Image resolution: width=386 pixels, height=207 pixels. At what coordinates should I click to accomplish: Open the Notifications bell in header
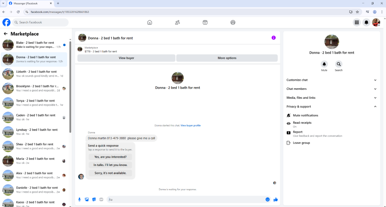coord(366,22)
